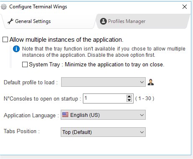Viewport: 193px width, 159px height.
Task: Open the Application Language dropdown
Action: point(103,115)
